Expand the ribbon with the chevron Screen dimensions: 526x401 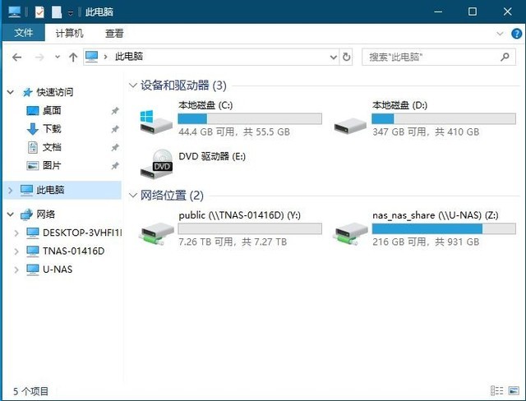tap(500, 33)
